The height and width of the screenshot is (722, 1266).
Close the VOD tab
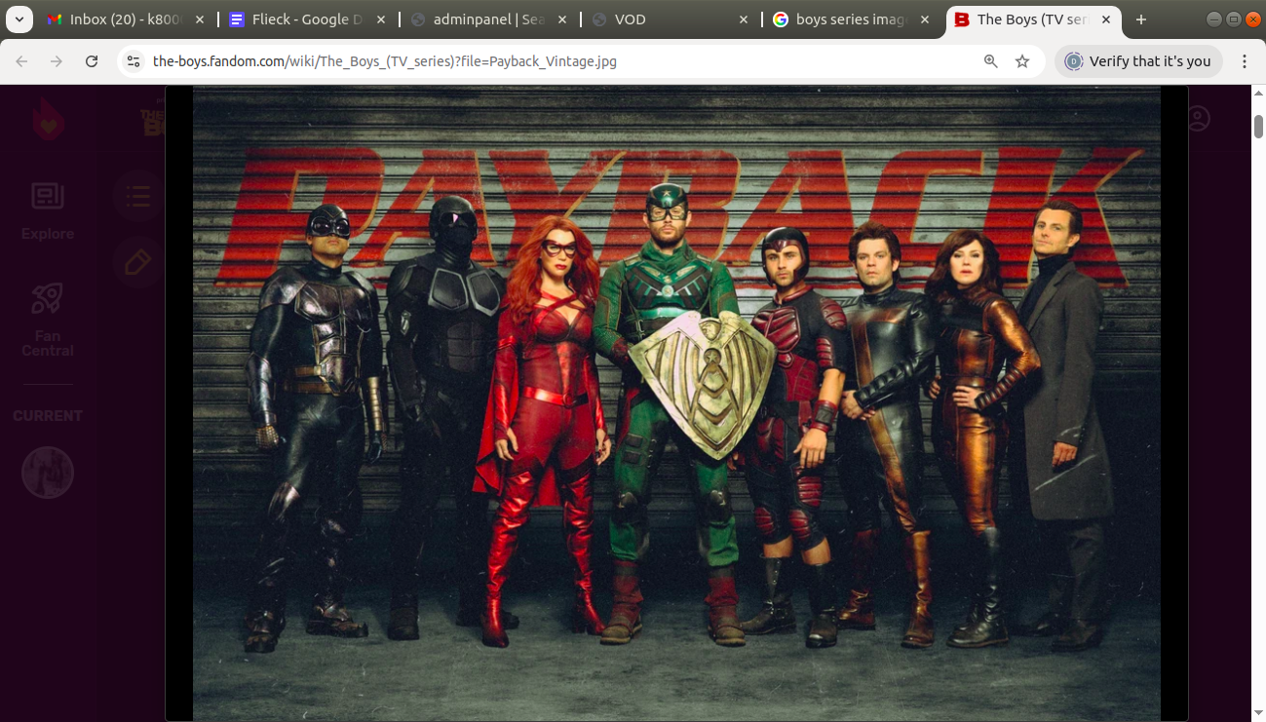point(744,19)
